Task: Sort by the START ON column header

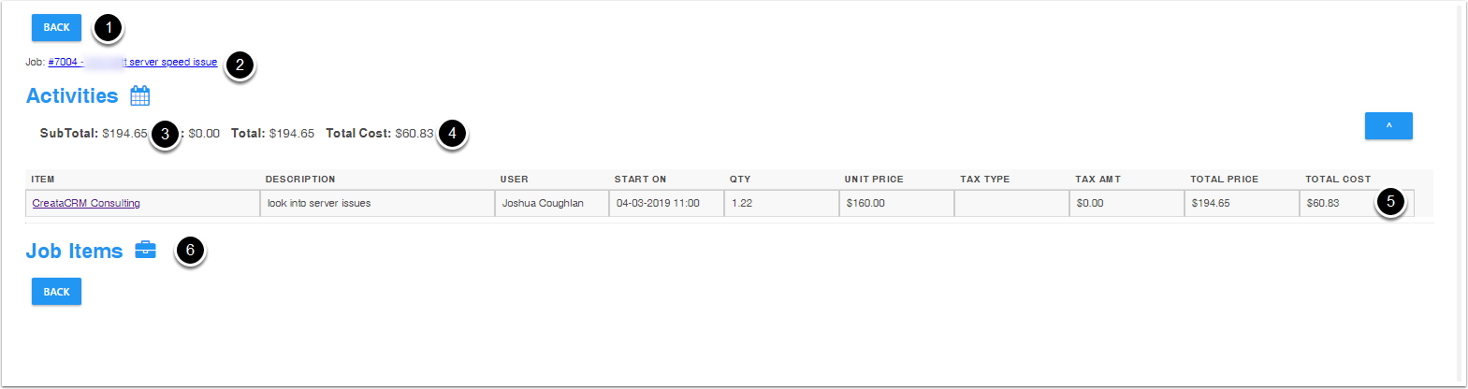Action: point(641,179)
